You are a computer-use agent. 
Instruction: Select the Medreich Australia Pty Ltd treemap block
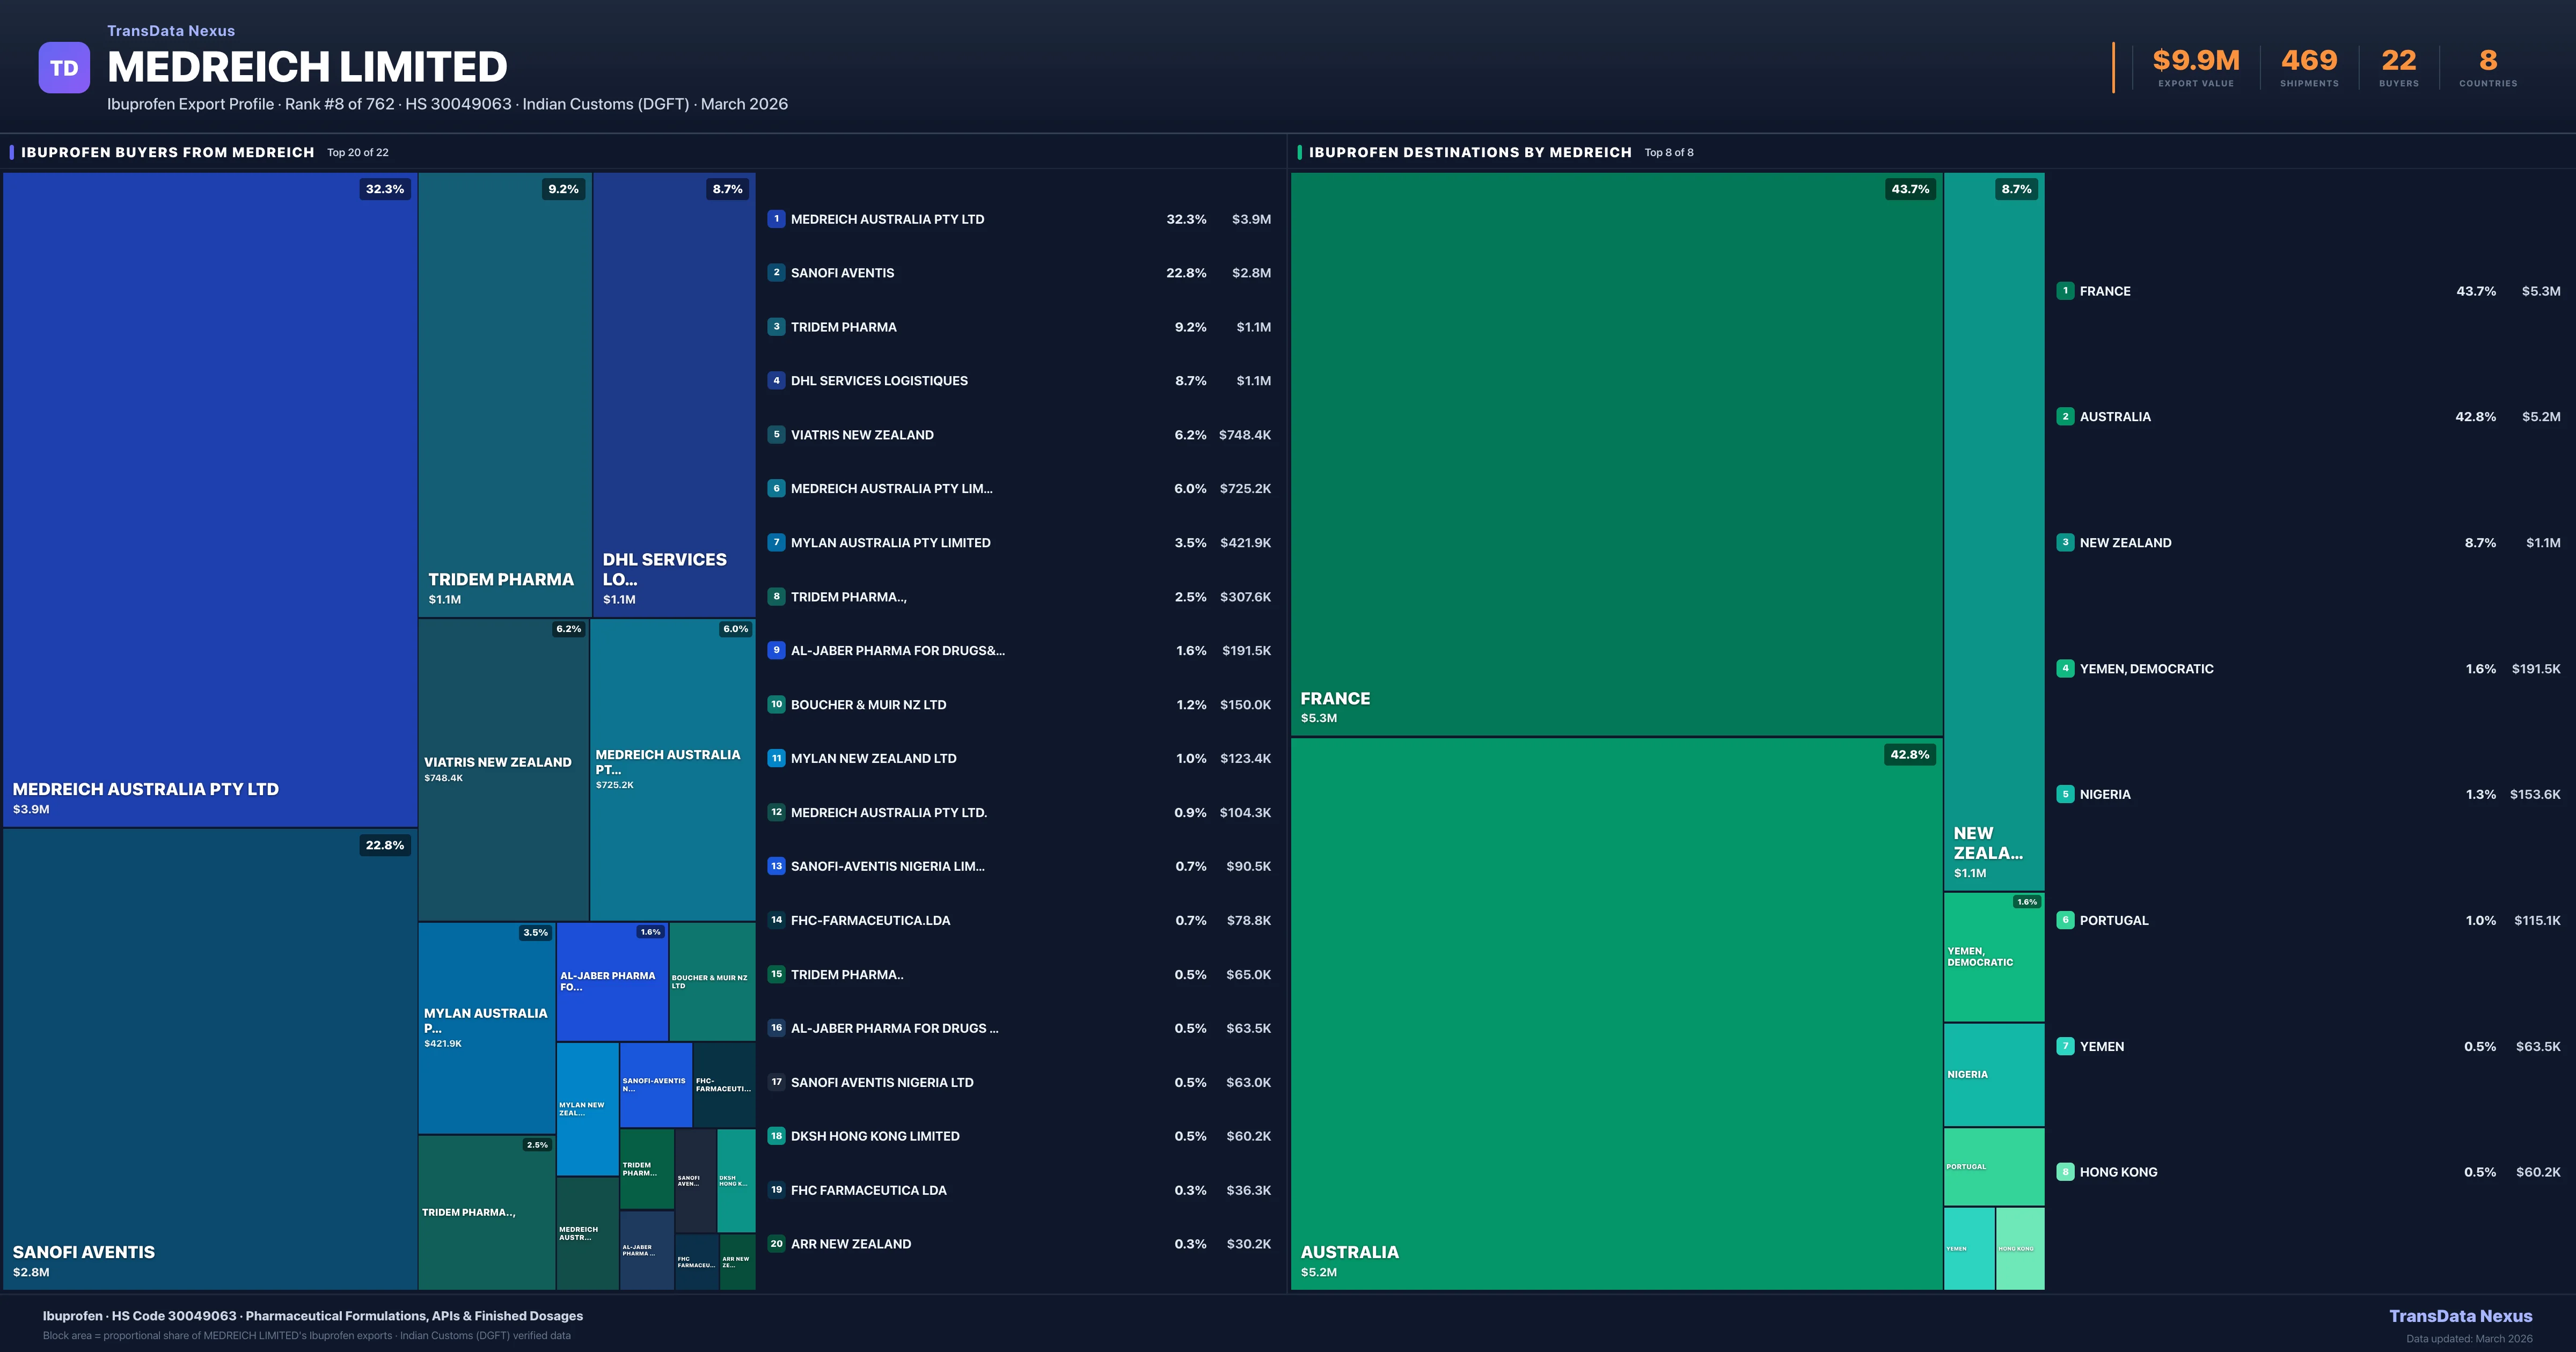pos(210,500)
